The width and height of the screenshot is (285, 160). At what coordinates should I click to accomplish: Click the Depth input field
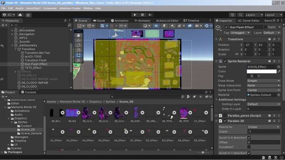[x=264, y=132]
